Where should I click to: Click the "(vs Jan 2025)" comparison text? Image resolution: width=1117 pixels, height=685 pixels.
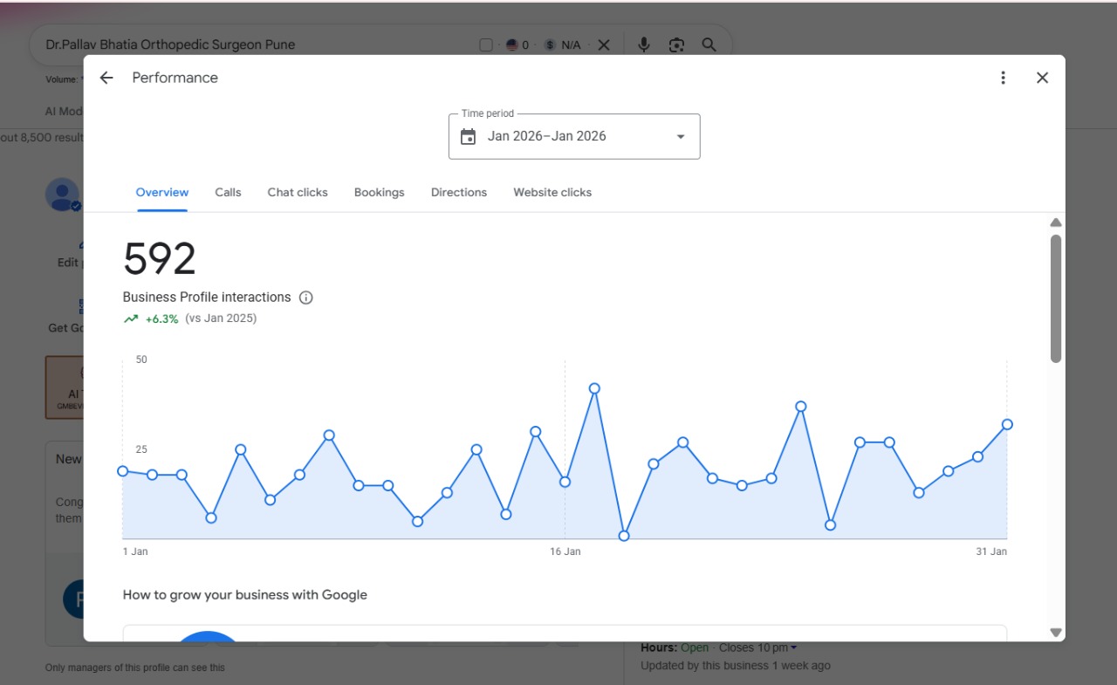point(221,319)
